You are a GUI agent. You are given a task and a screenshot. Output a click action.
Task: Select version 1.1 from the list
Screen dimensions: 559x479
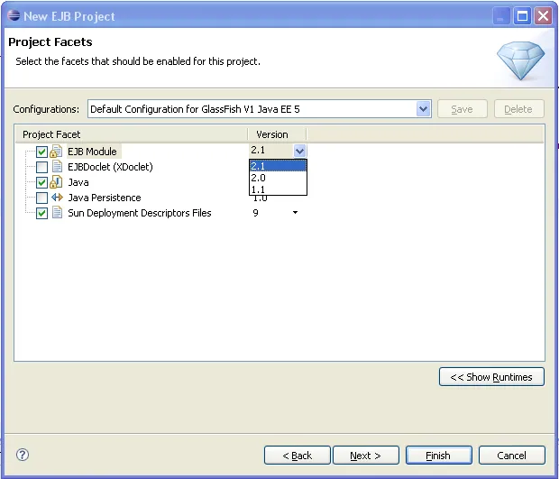point(278,189)
